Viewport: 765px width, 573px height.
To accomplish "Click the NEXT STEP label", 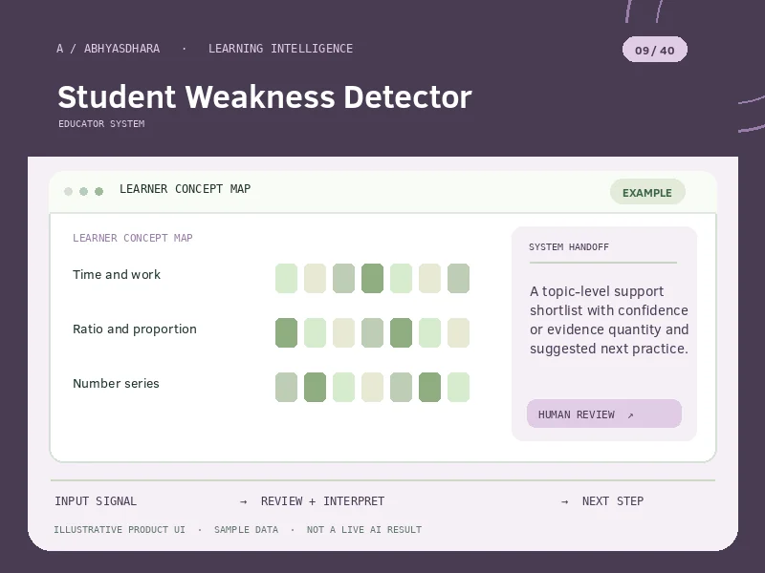I will click(x=613, y=501).
